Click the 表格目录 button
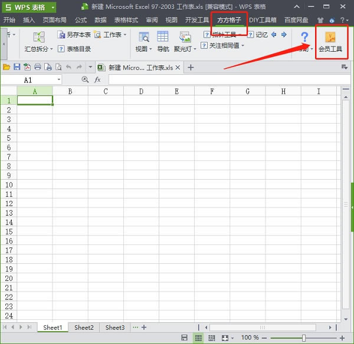Viewport: 354px width, 344px height. 74,49
